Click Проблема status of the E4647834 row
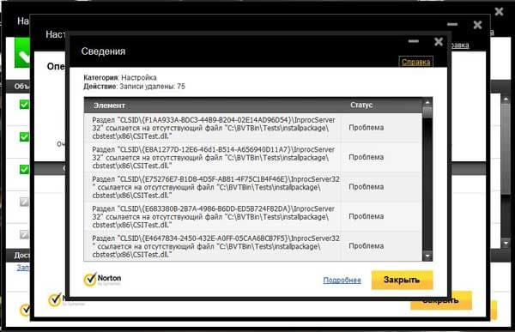This screenshot has height=332, width=515. [366, 246]
